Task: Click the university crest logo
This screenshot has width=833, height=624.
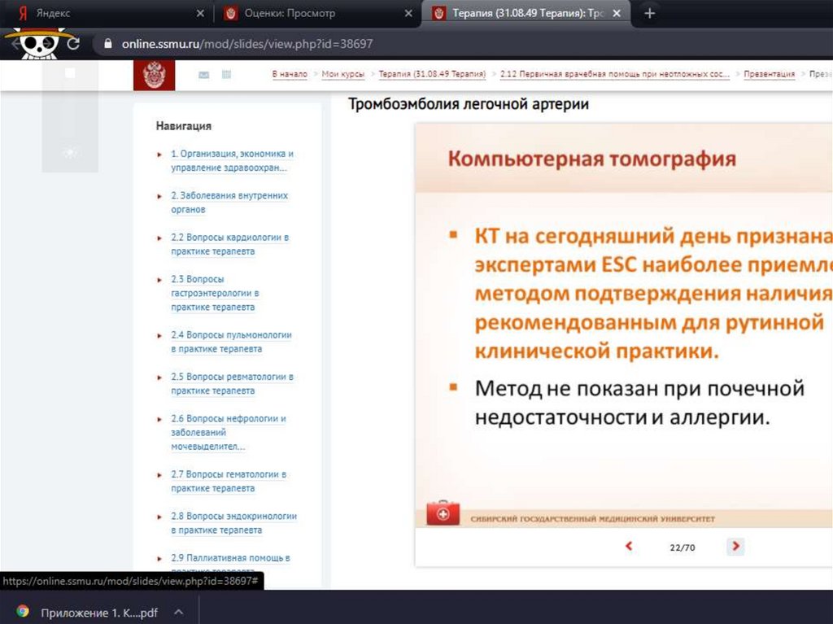Action: tap(154, 75)
